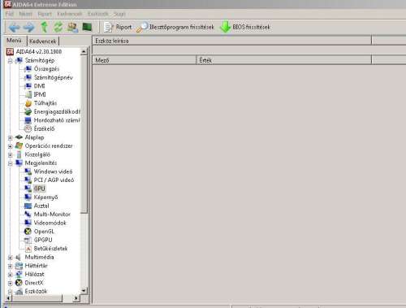406x308 pixels.
Task: Expand the DirectX branch
Action: tap(10, 284)
